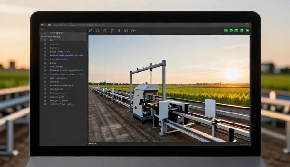Image resolution: width=290 pixels, height=167 pixels.
Task: Click the farm machine image in the viewport
Action: click(x=169, y=88)
